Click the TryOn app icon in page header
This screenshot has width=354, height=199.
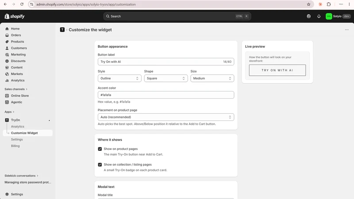coord(62,30)
